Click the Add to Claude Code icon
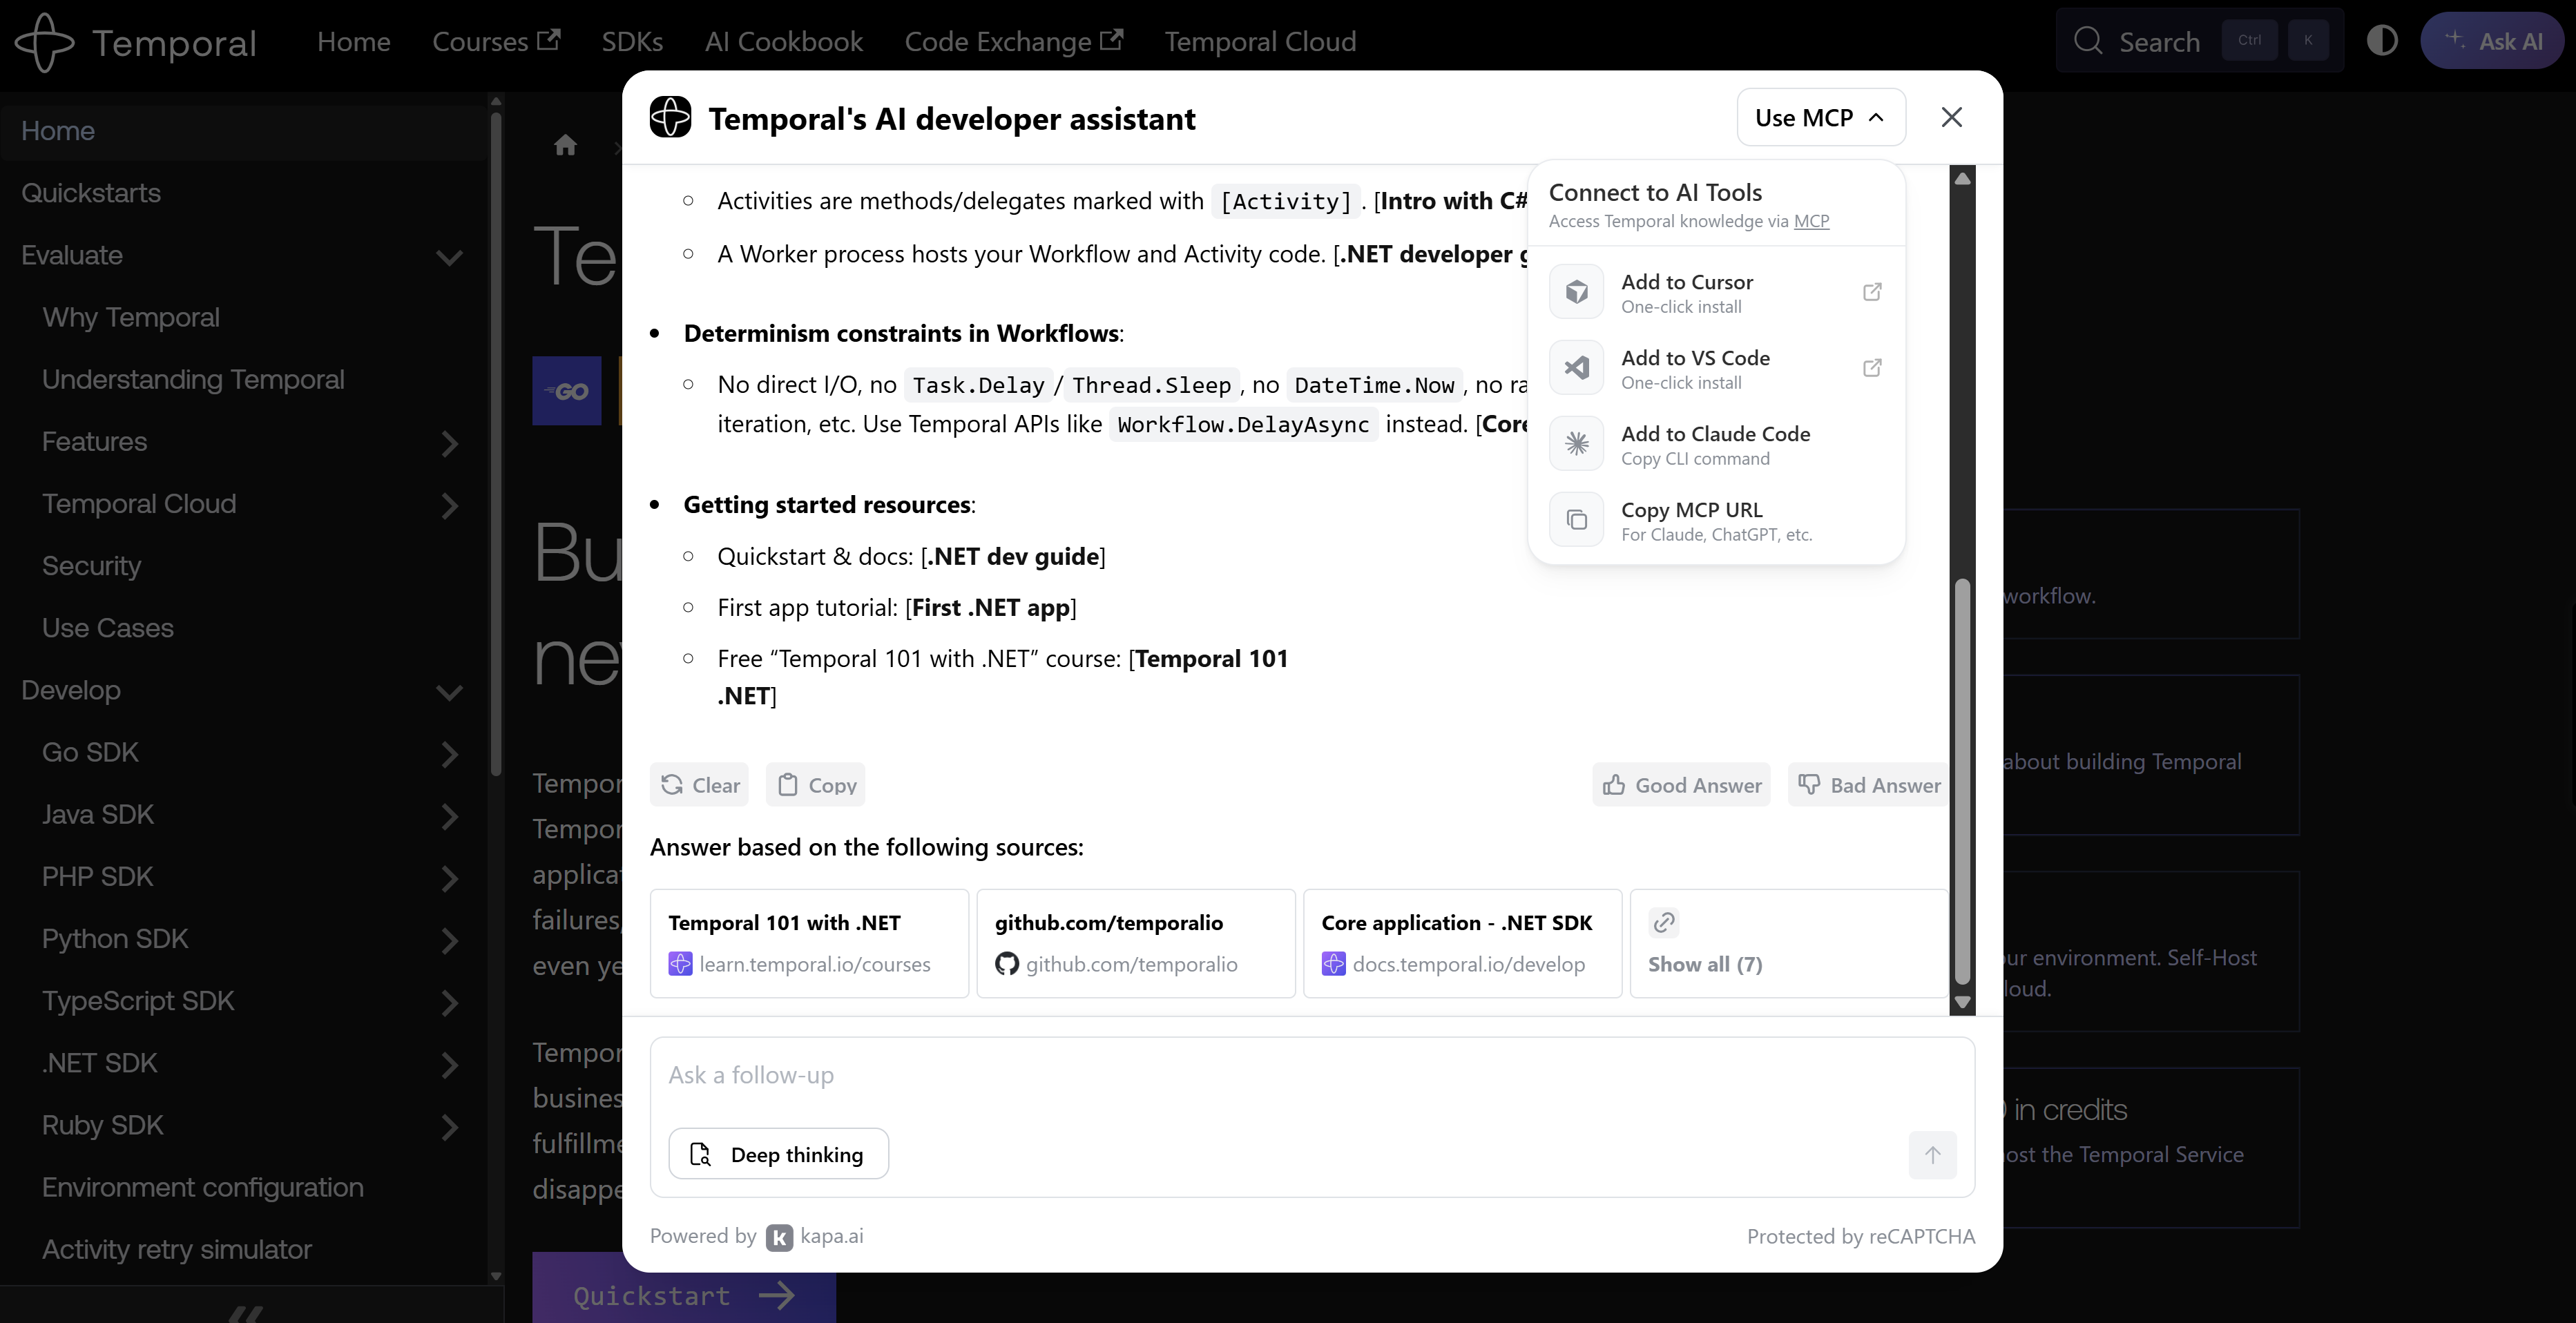2576x1323 pixels. (x=1576, y=443)
